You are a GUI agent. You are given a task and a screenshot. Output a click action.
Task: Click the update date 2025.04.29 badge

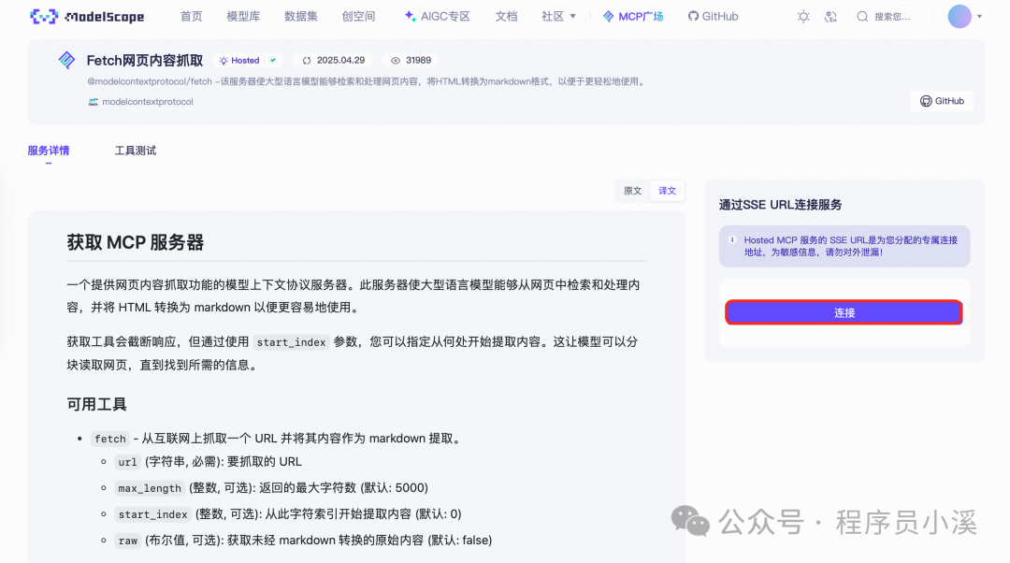(334, 61)
